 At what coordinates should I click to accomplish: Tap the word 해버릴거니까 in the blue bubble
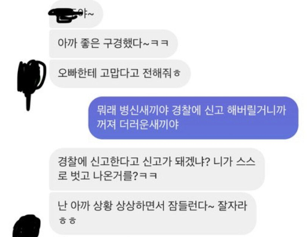point(257,111)
